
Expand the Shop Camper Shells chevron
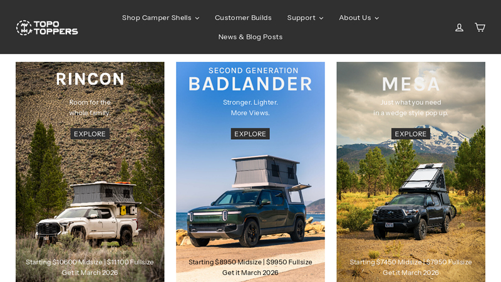point(197,18)
